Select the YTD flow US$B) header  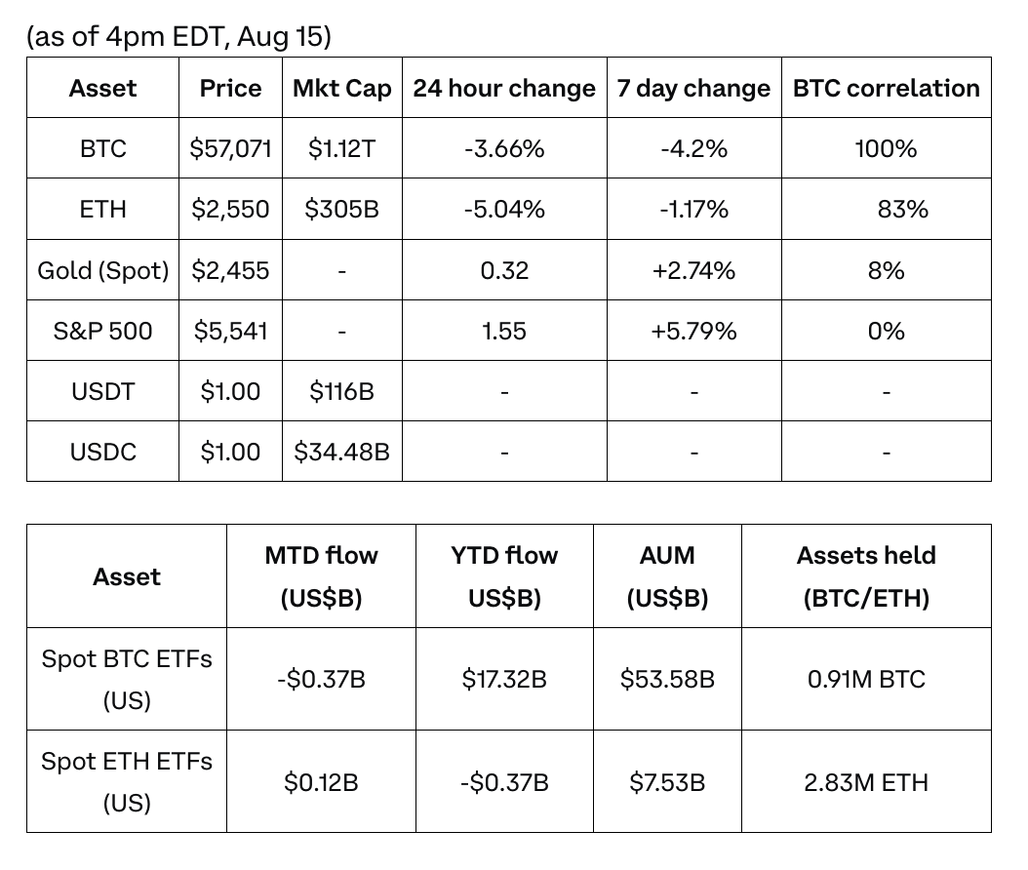pyautogui.click(x=504, y=576)
